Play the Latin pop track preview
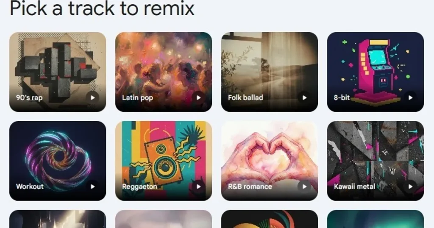This screenshot has height=228, width=434. pos(198,97)
